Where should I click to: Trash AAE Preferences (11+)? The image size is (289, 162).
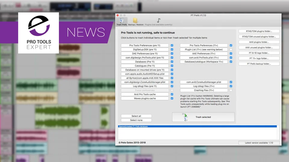(204, 53)
